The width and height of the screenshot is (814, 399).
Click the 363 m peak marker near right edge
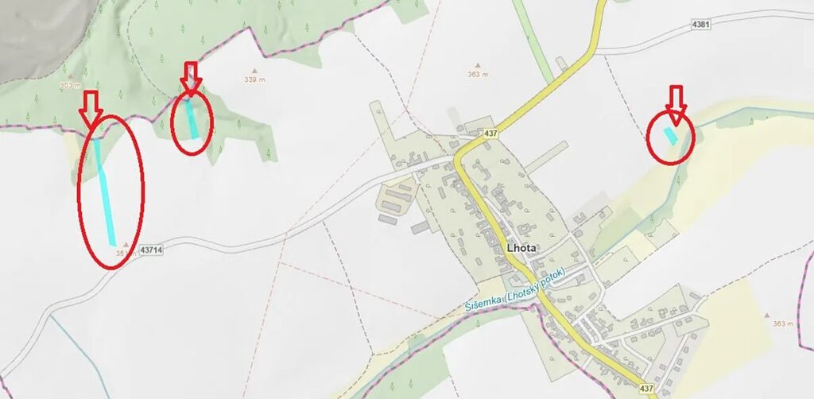[x=769, y=315]
